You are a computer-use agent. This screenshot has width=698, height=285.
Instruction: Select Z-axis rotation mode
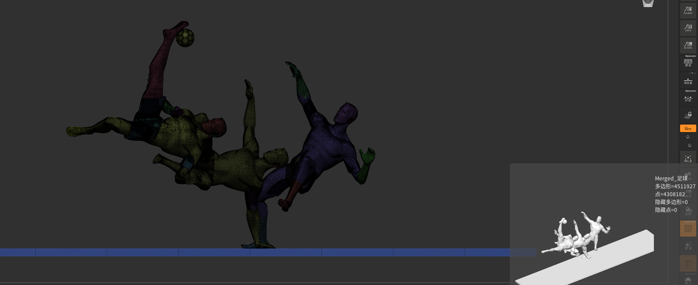689,146
